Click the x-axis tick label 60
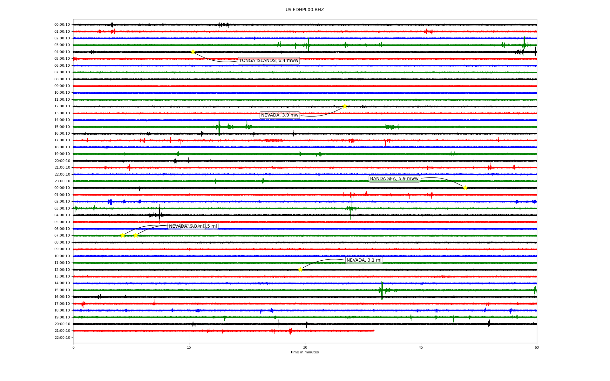This screenshot has width=610, height=381. tap(537, 347)
